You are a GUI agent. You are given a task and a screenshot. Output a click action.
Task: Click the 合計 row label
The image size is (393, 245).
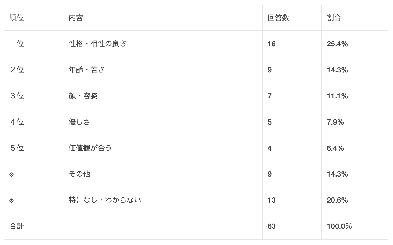pos(17,226)
